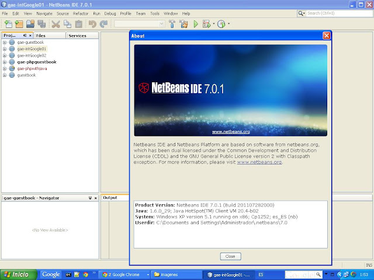Open the Edit menu
The width and height of the screenshot is (374, 280).
coord(16,13)
